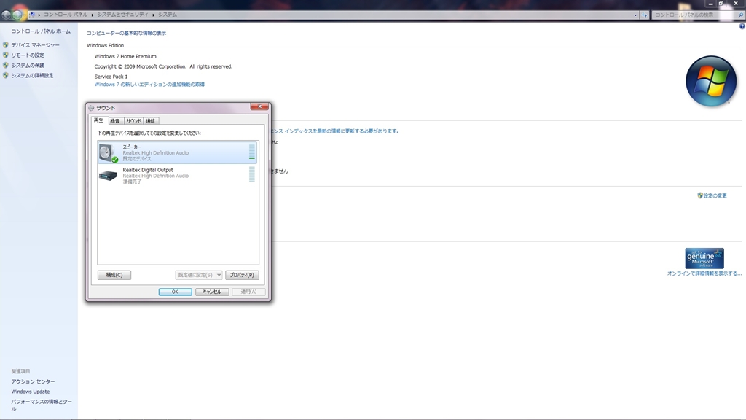Viewport: 746px width, 420px height.
Task: Click コントロール パネル breadcrumb segment
Action: tap(66, 15)
